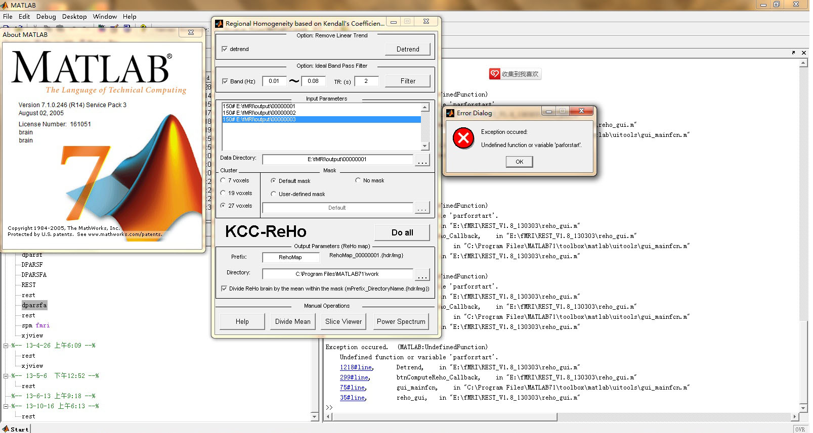Open the 1218#line error link
This screenshot has width=813, height=433.
point(356,367)
